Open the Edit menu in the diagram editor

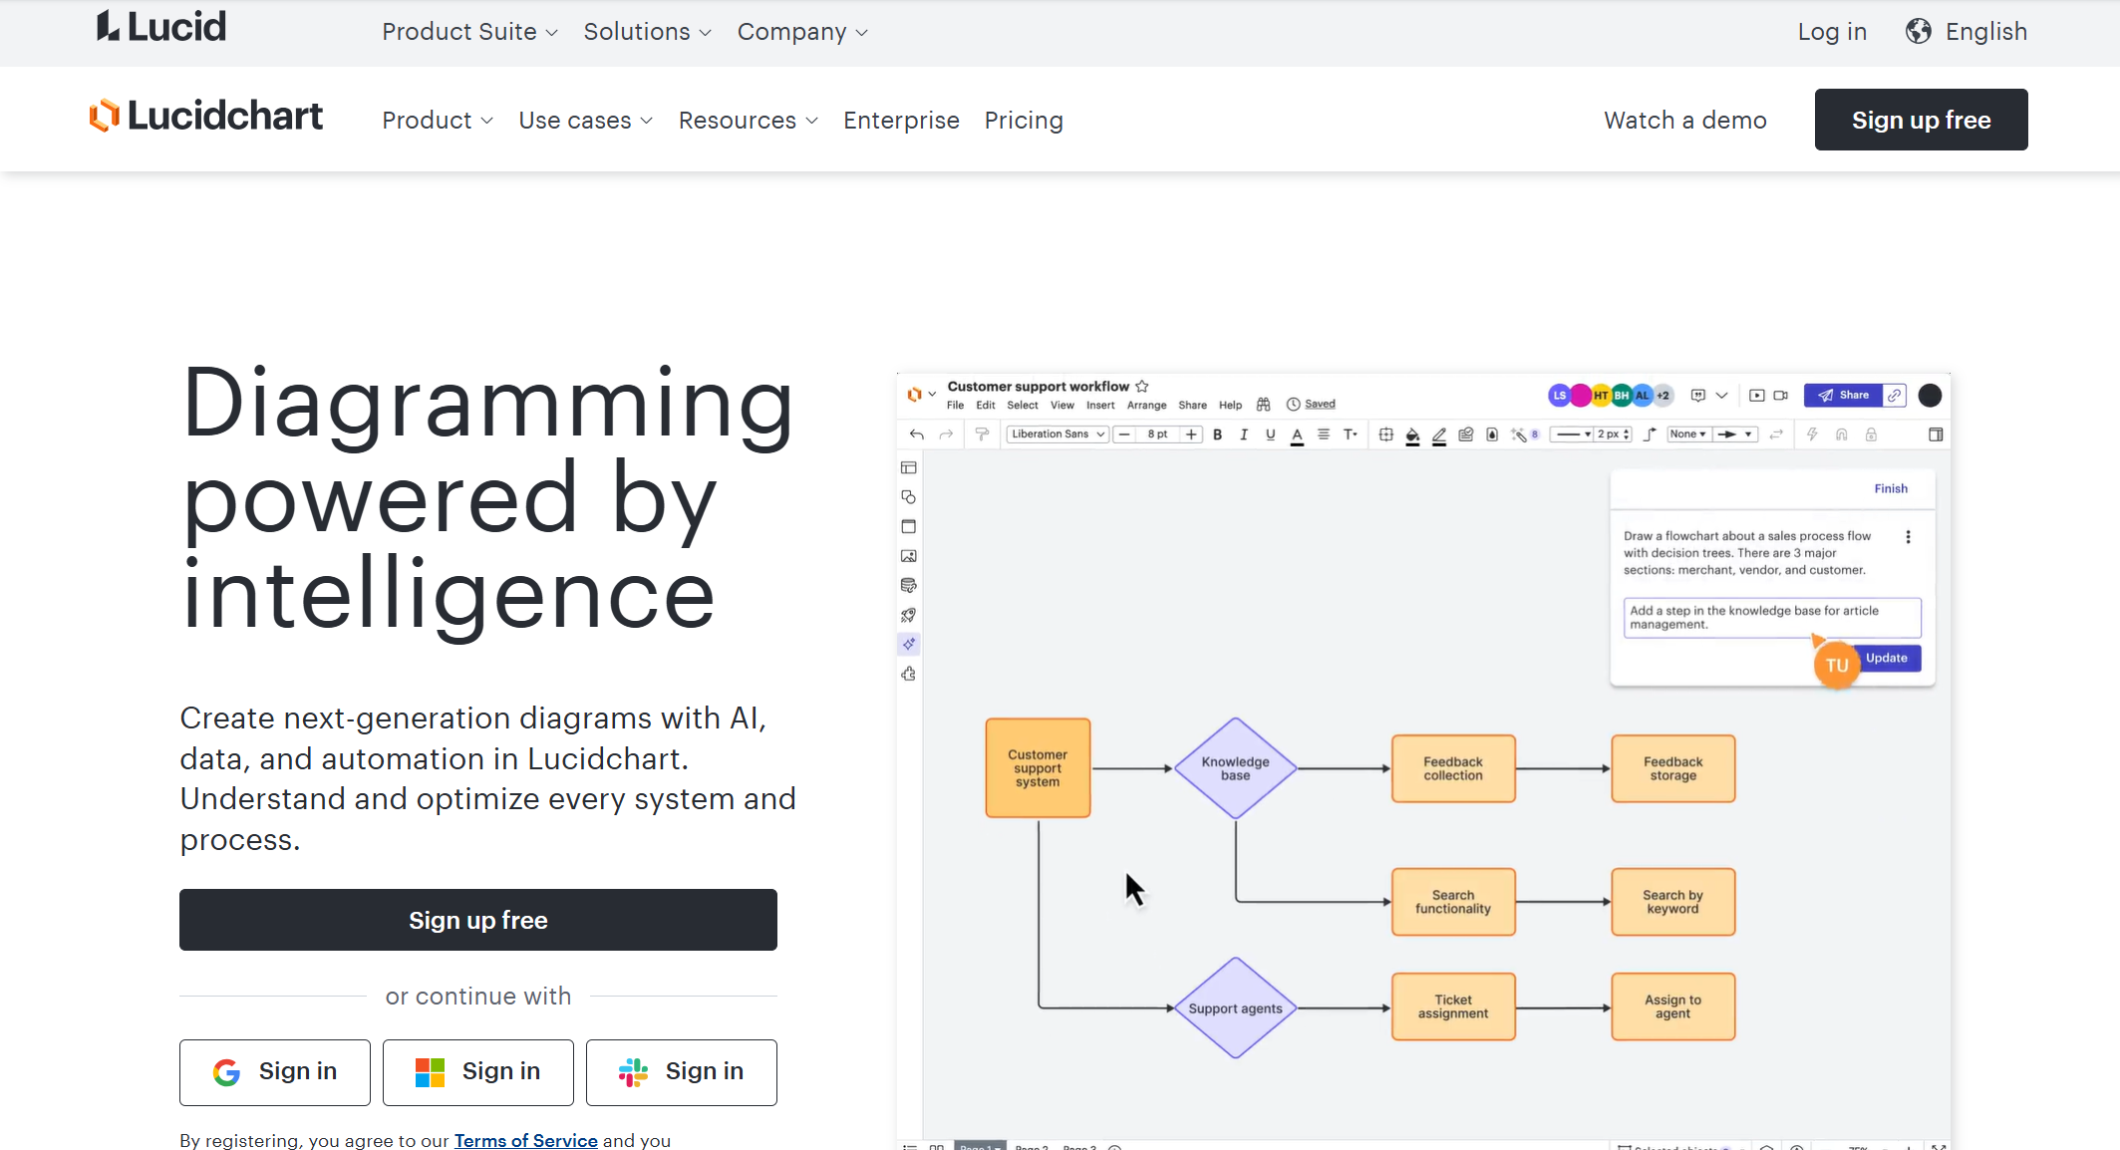(986, 406)
